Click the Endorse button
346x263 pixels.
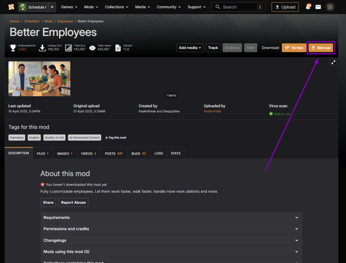click(232, 48)
